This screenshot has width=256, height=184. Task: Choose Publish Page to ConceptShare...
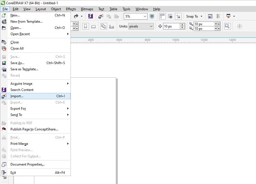point(35,129)
